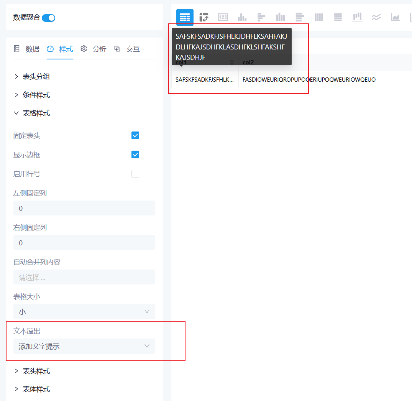This screenshot has width=412, height=401.
Task: Open the 文本溢出 text overflow dropdown
Action: (x=84, y=346)
